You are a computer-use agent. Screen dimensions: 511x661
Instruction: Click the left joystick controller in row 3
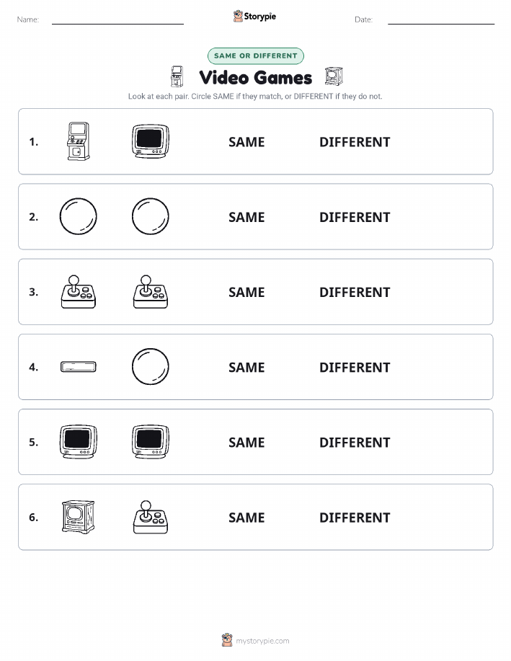79,292
